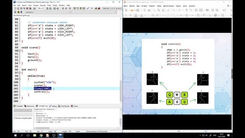Open the Tools menu in Dev-C++
The height and width of the screenshot is (138, 245).
(49, 5)
